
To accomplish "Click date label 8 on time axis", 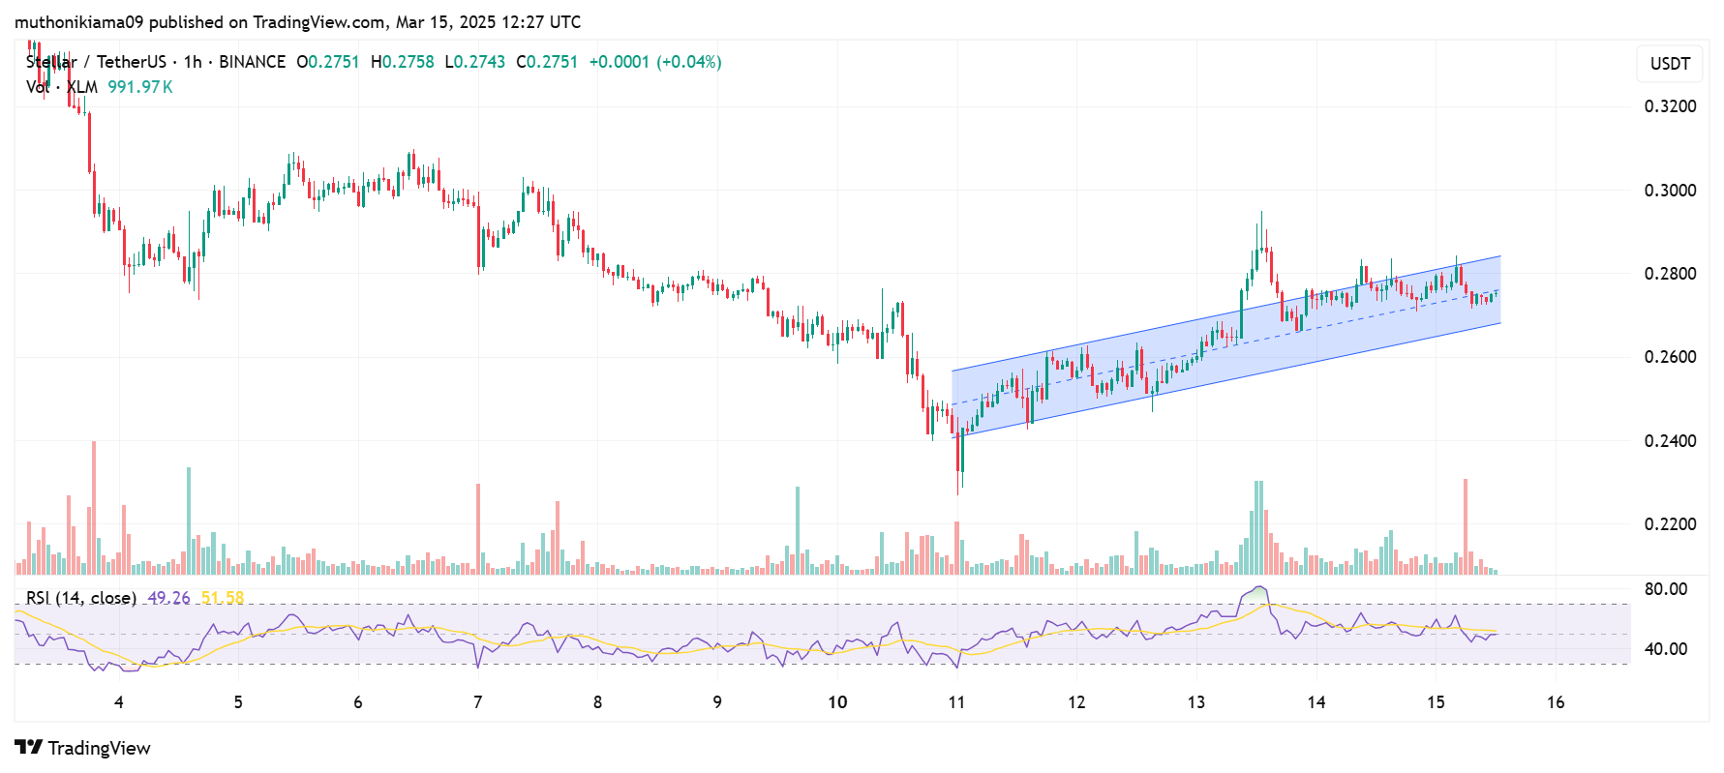I will click(597, 702).
